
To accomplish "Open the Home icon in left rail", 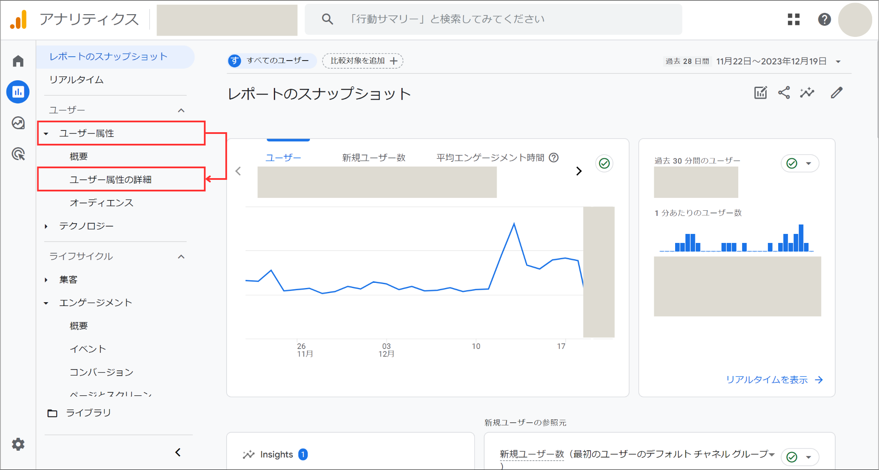I will pyautogui.click(x=18, y=61).
